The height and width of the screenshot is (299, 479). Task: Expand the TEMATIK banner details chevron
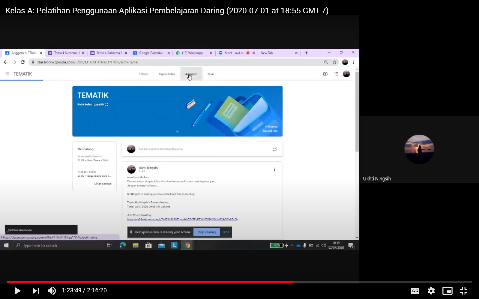177,132
